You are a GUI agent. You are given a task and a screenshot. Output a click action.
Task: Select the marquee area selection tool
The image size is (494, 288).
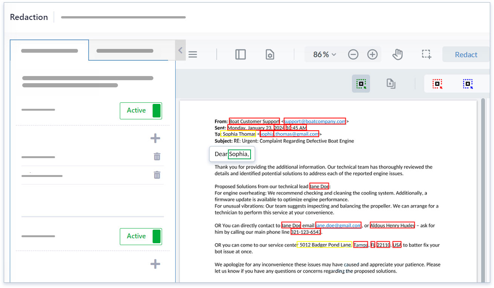tap(427, 54)
